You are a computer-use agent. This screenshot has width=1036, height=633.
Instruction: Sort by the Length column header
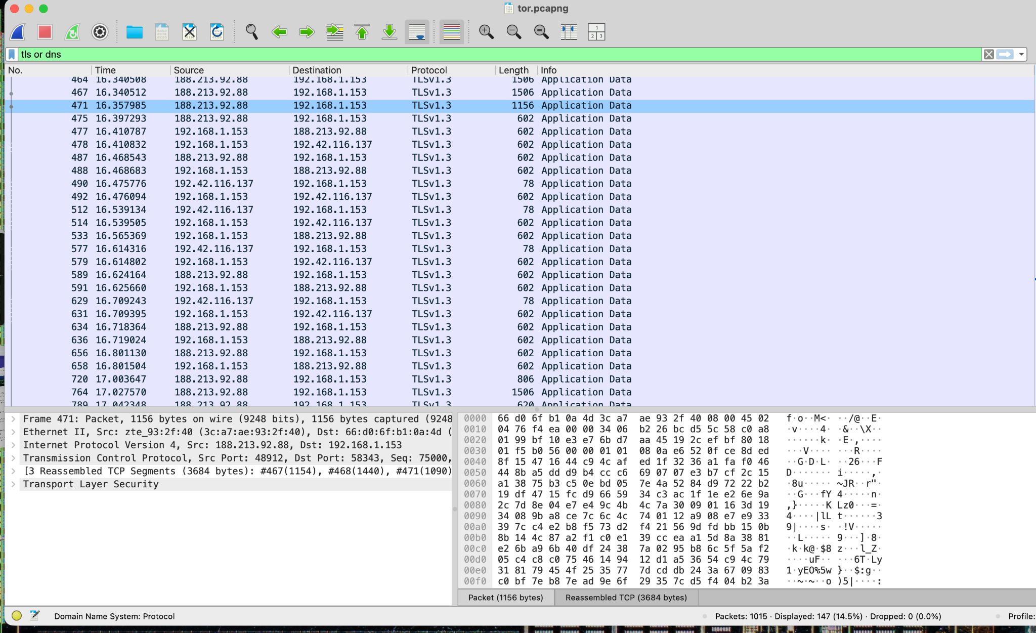[516, 70]
